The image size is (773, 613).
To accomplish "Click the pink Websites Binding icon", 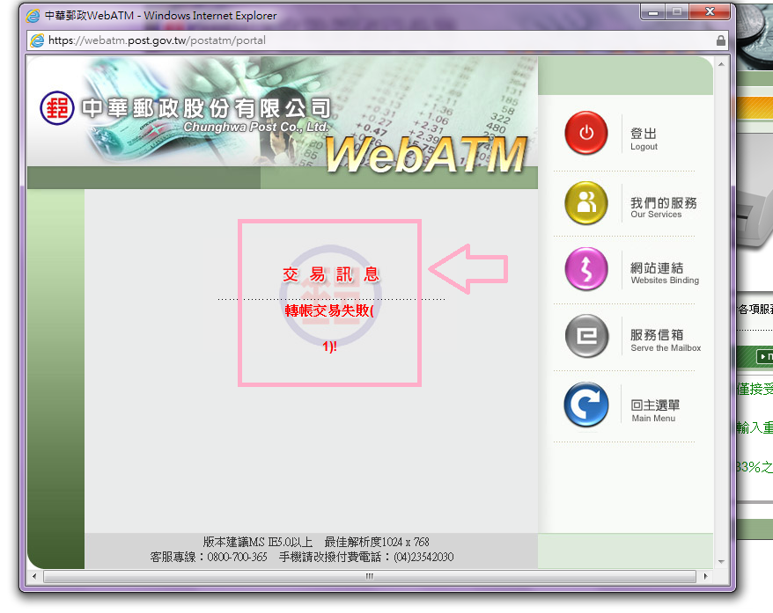I will 586,268.
